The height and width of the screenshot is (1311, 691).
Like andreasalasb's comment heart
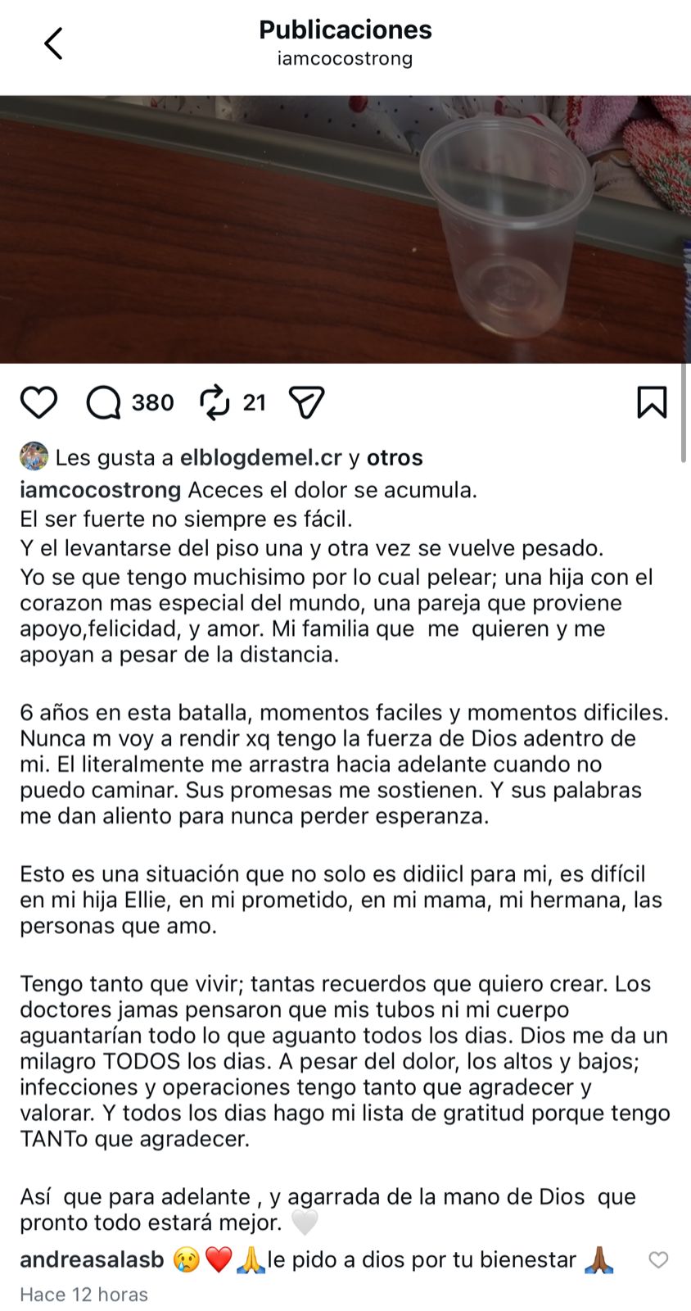pyautogui.click(x=658, y=1260)
